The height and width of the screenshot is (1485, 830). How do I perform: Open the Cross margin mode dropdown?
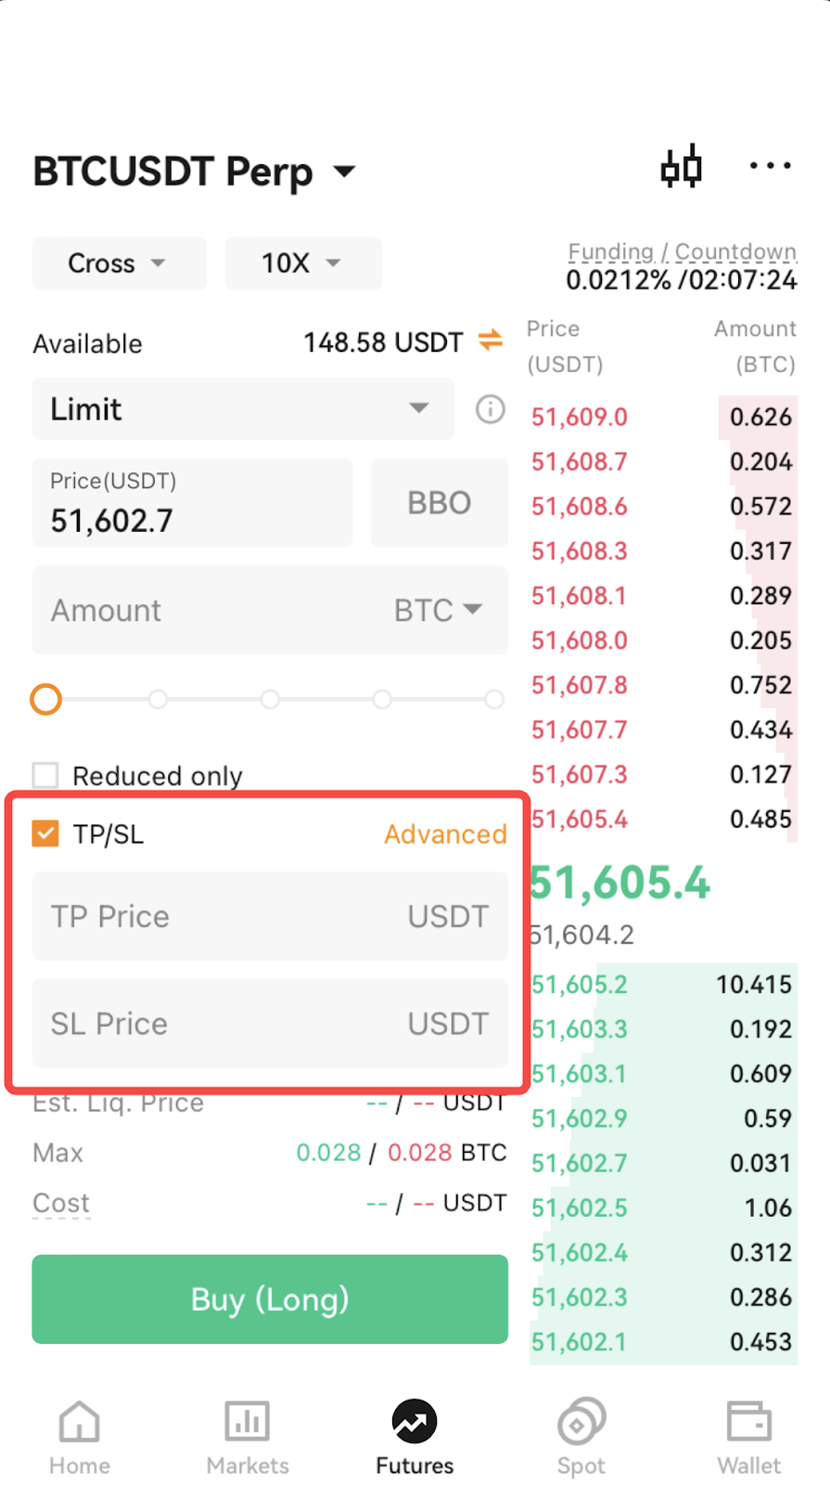click(x=119, y=264)
